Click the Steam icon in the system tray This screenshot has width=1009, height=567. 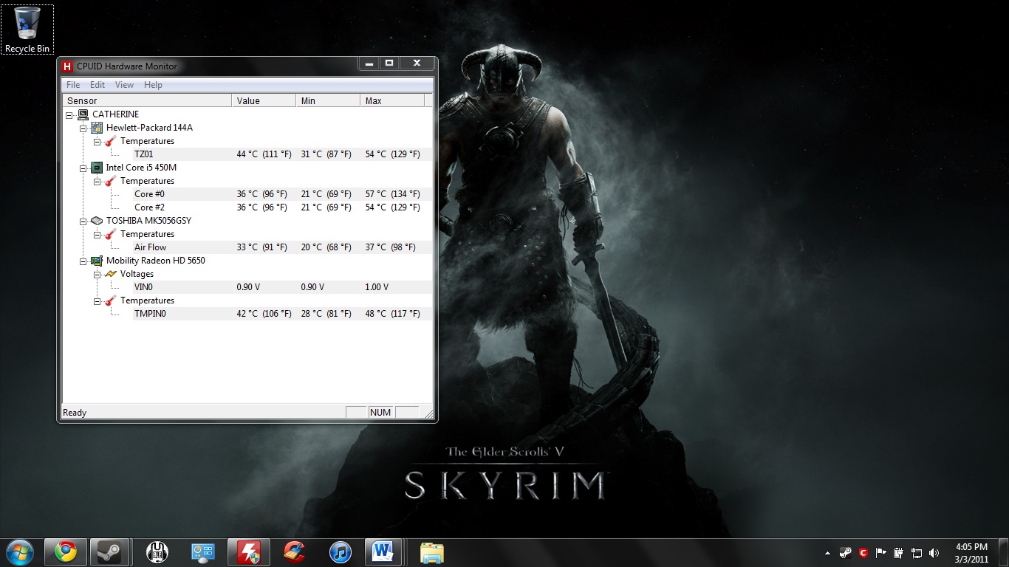pyautogui.click(x=846, y=552)
